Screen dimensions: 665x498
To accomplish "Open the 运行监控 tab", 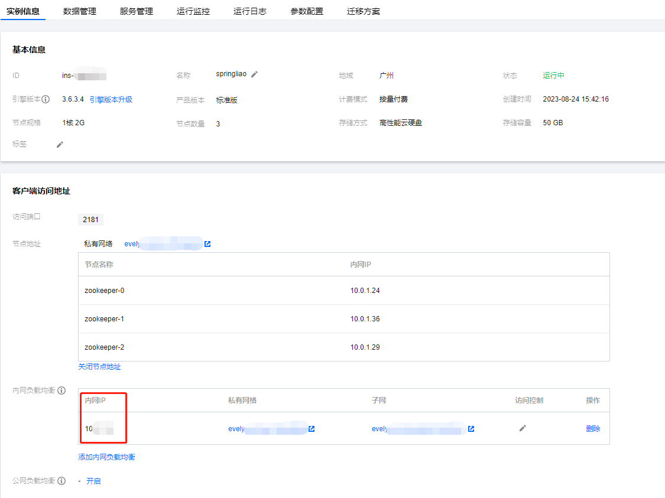I will (x=193, y=11).
